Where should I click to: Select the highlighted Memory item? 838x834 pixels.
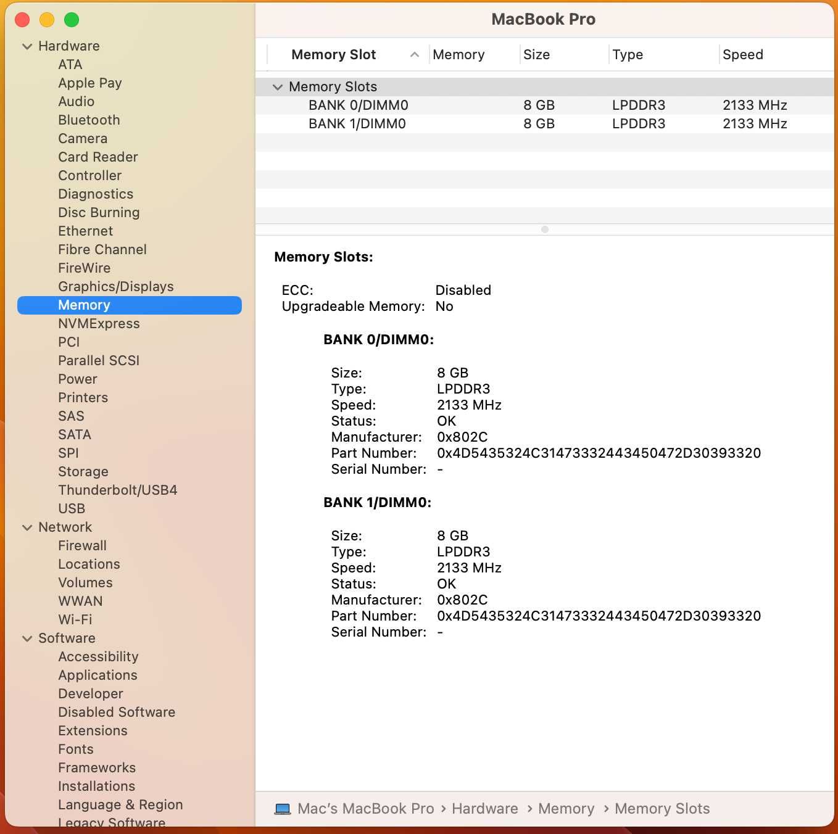[x=130, y=305]
